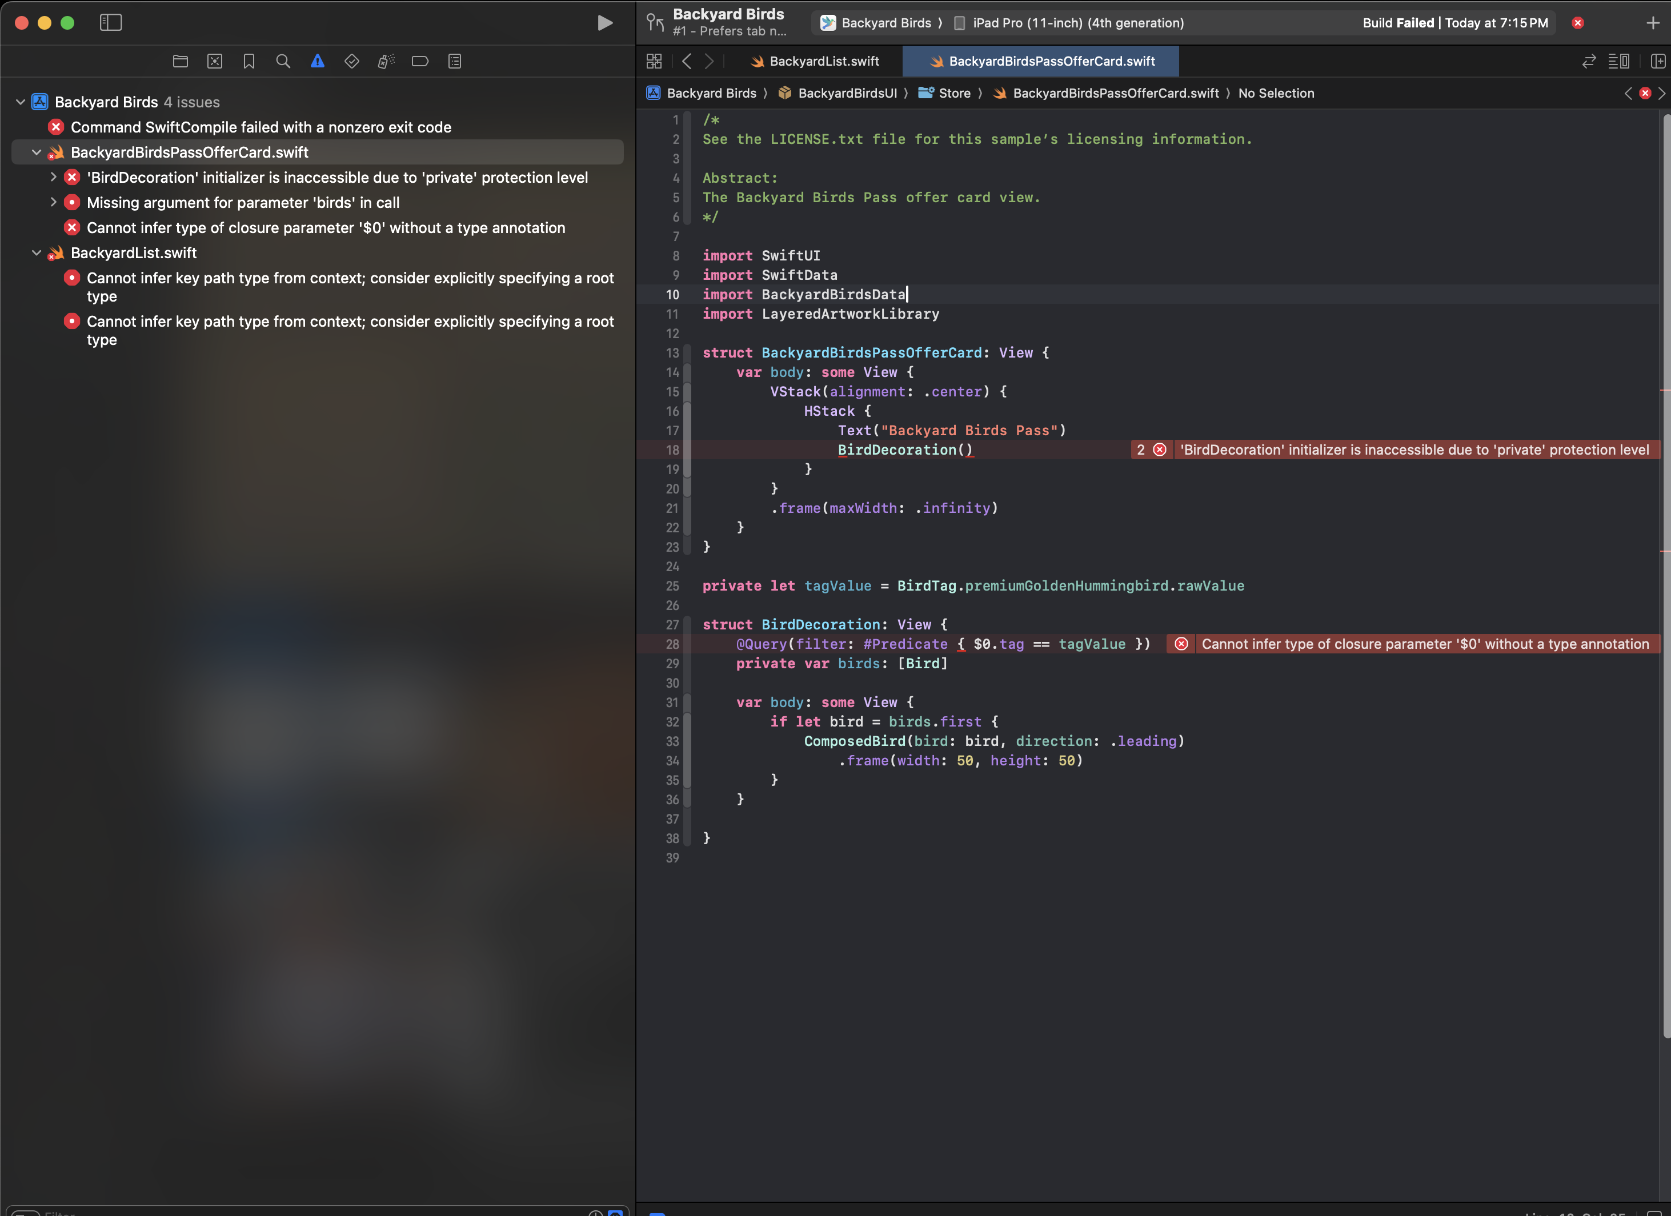The image size is (1671, 1216).
Task: Open the Debug navigator icon
Action: click(386, 61)
